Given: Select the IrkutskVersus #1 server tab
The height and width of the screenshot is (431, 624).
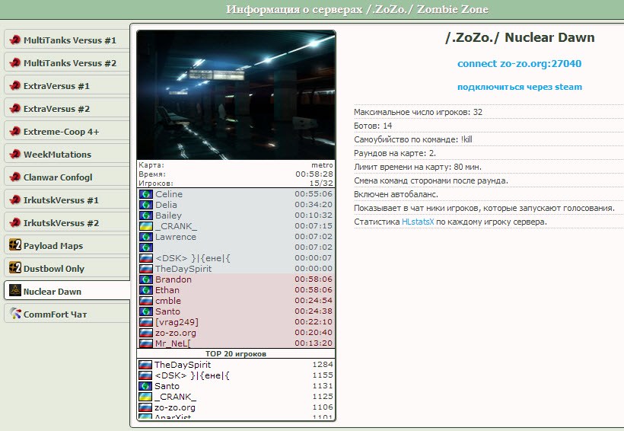Looking at the screenshot, I should (61, 200).
